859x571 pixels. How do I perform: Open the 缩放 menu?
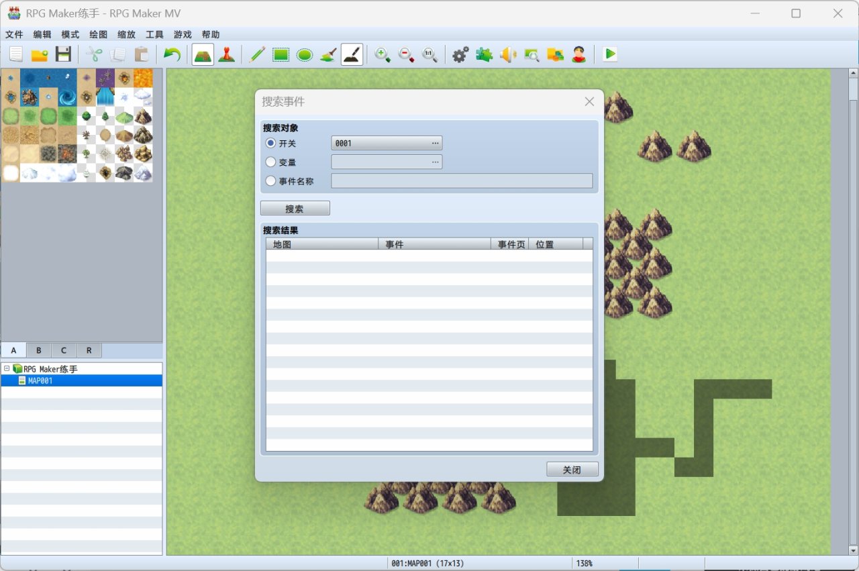[x=126, y=35]
